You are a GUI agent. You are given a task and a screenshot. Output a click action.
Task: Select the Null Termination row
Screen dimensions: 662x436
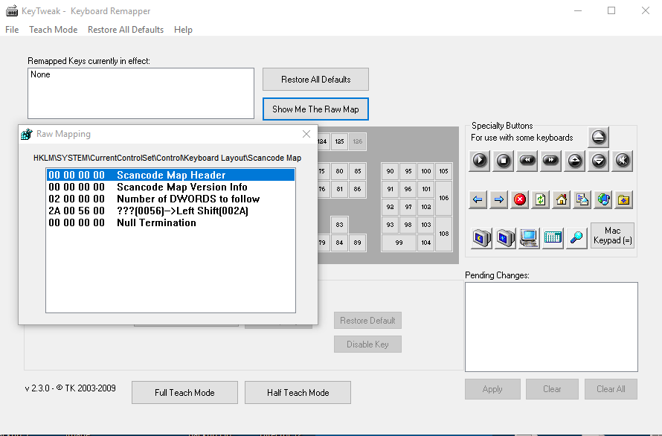point(170,222)
